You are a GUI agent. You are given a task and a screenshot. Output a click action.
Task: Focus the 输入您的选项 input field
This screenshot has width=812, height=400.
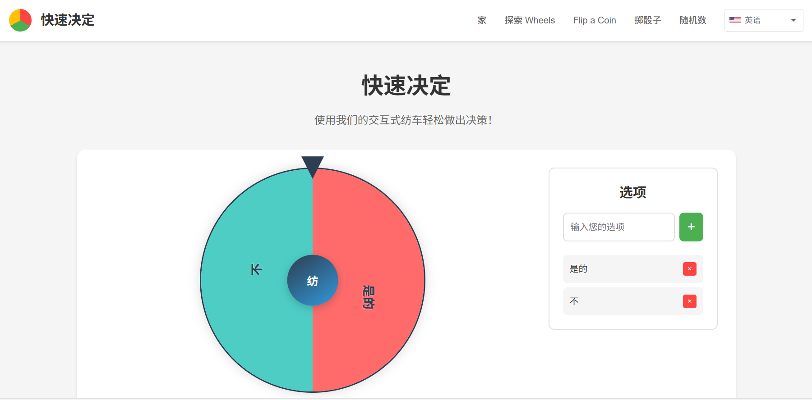(619, 227)
